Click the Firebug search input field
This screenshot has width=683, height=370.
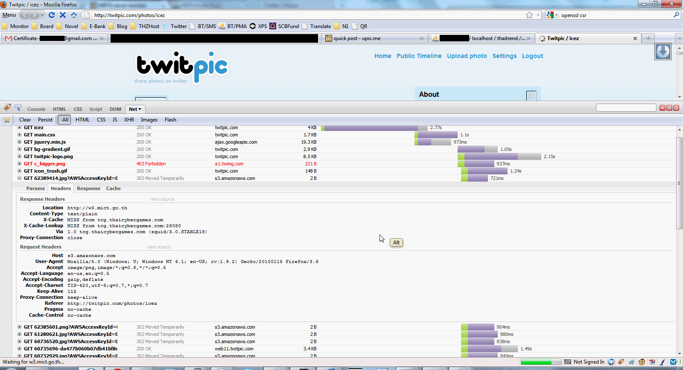point(626,108)
